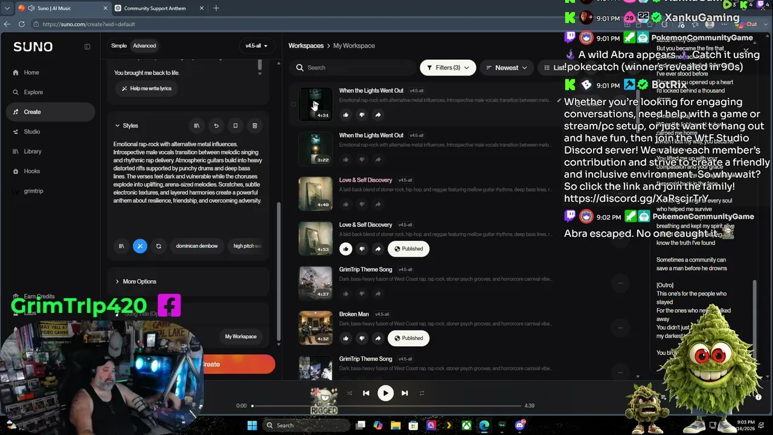Switch to Advanced creation mode

144,46
